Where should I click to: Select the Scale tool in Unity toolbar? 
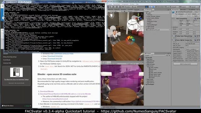tap(113, 7)
